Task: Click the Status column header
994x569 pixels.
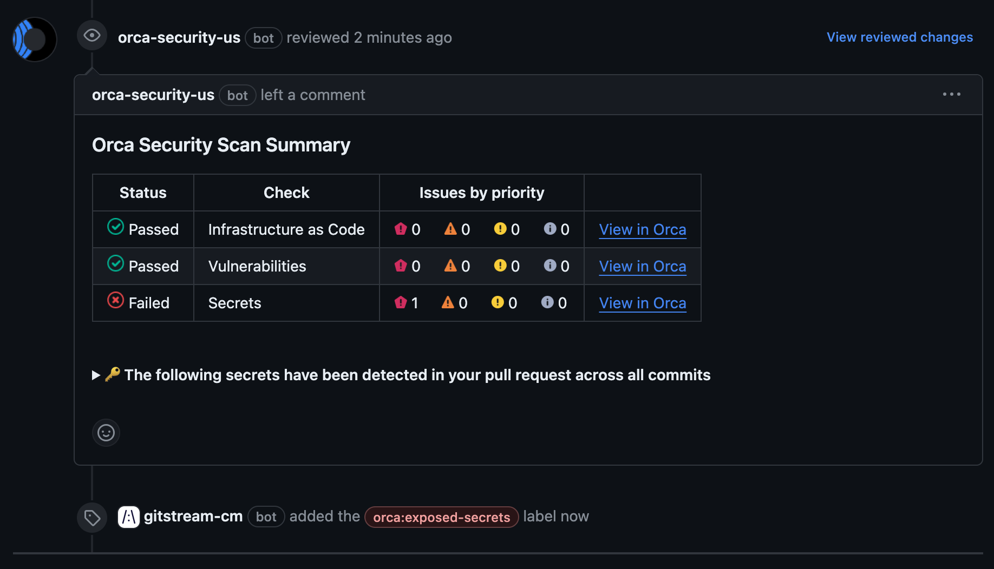Action: click(x=142, y=192)
